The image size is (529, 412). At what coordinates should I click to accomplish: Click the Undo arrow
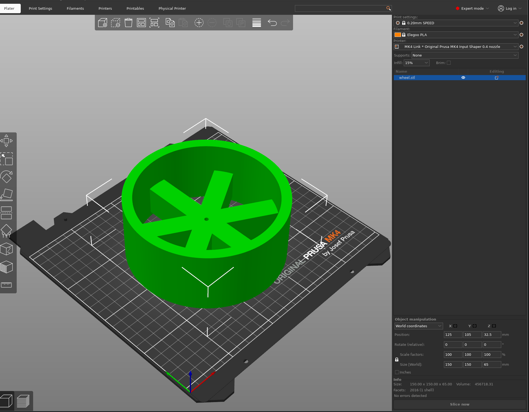pos(272,23)
